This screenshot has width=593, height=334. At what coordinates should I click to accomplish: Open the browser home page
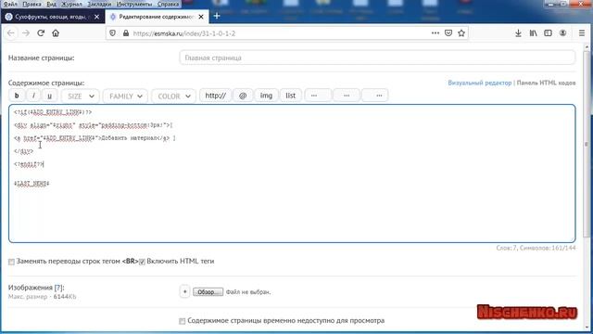pyautogui.click(x=56, y=33)
